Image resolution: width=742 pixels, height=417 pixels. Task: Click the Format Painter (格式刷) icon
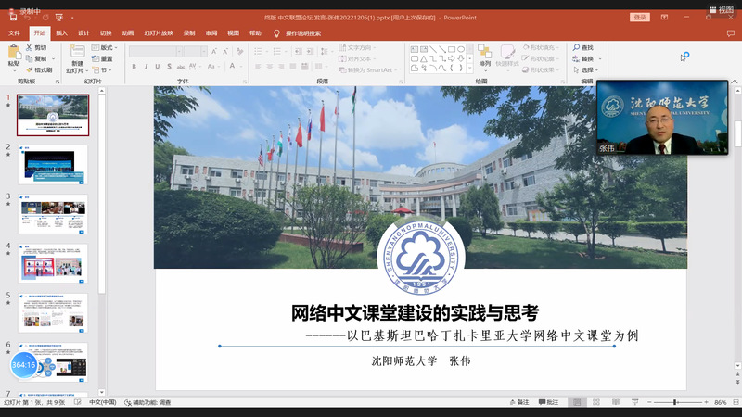[x=30, y=70]
